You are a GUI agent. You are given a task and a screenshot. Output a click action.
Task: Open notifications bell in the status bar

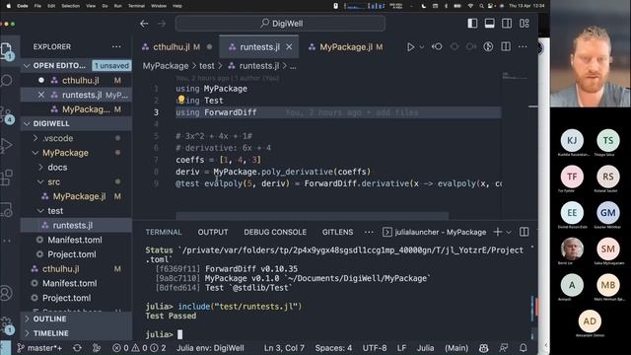[x=524, y=348]
